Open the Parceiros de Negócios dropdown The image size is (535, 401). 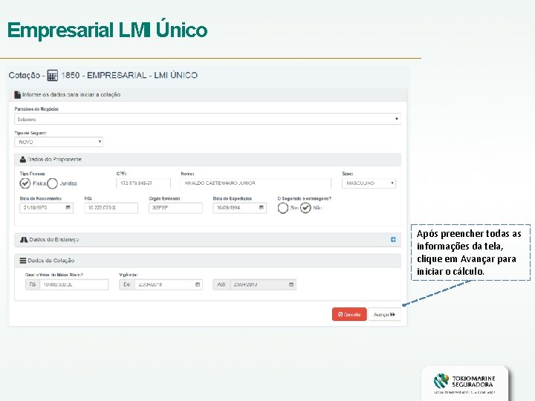pos(207,119)
